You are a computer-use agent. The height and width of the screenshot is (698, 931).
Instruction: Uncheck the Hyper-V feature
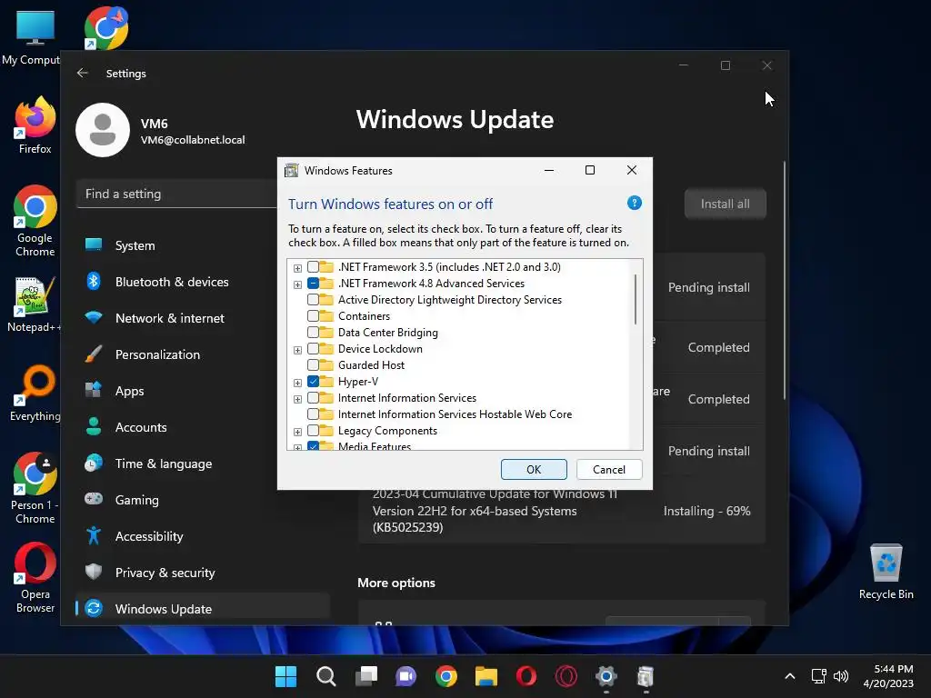click(313, 381)
